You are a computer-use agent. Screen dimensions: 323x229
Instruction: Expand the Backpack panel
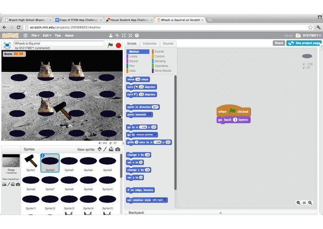pos(221,213)
